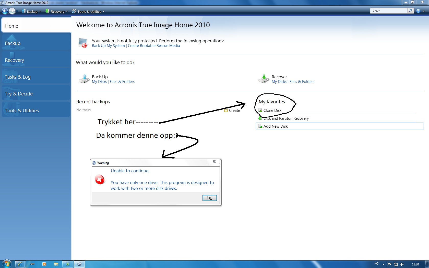Screen dimensions: 429x268
Task: Select the Home sidebar tab
Action: (x=36, y=26)
